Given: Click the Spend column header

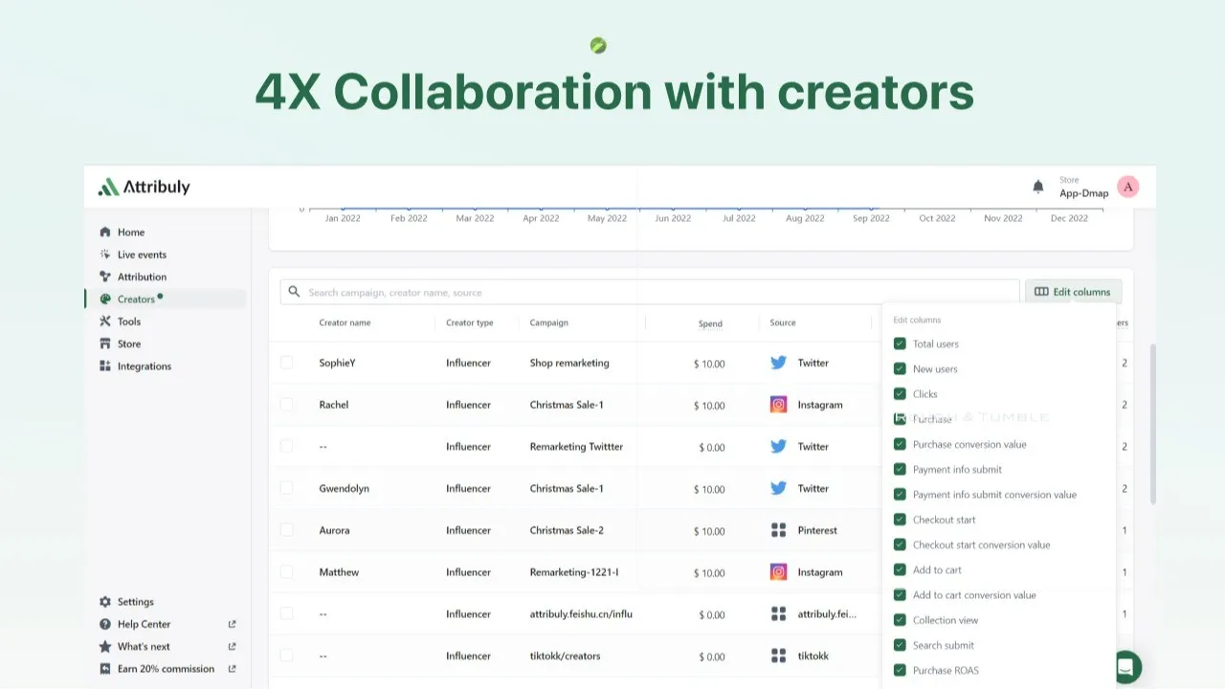Looking at the screenshot, I should pyautogui.click(x=710, y=323).
